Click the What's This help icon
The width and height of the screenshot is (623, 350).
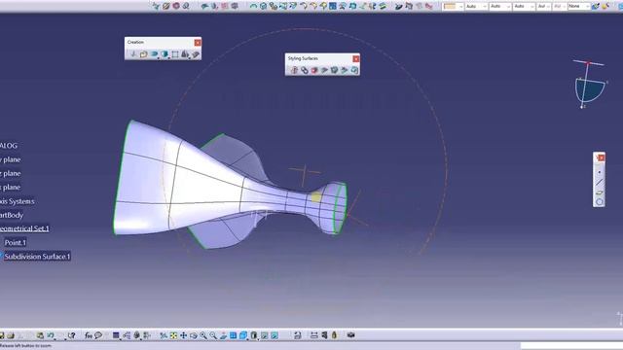pos(71,335)
